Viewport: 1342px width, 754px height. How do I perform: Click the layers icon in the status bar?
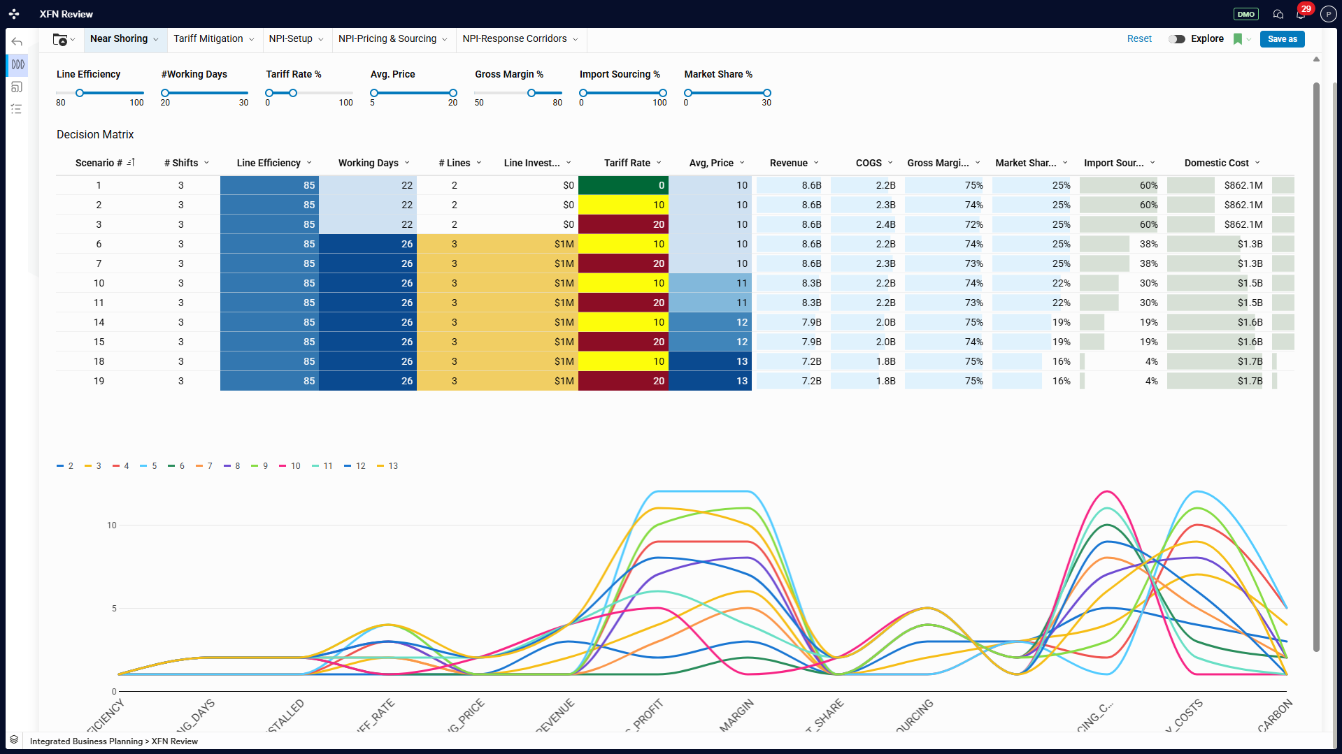tap(14, 740)
